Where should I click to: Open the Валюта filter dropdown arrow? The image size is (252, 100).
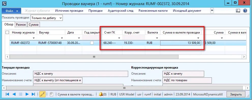tap(157, 38)
